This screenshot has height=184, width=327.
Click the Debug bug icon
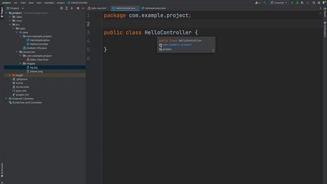(297, 3)
